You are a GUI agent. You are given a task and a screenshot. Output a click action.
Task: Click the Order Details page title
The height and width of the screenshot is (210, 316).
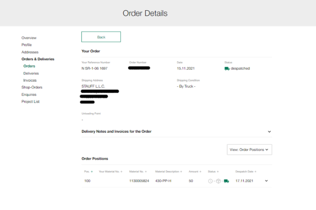pos(145,14)
